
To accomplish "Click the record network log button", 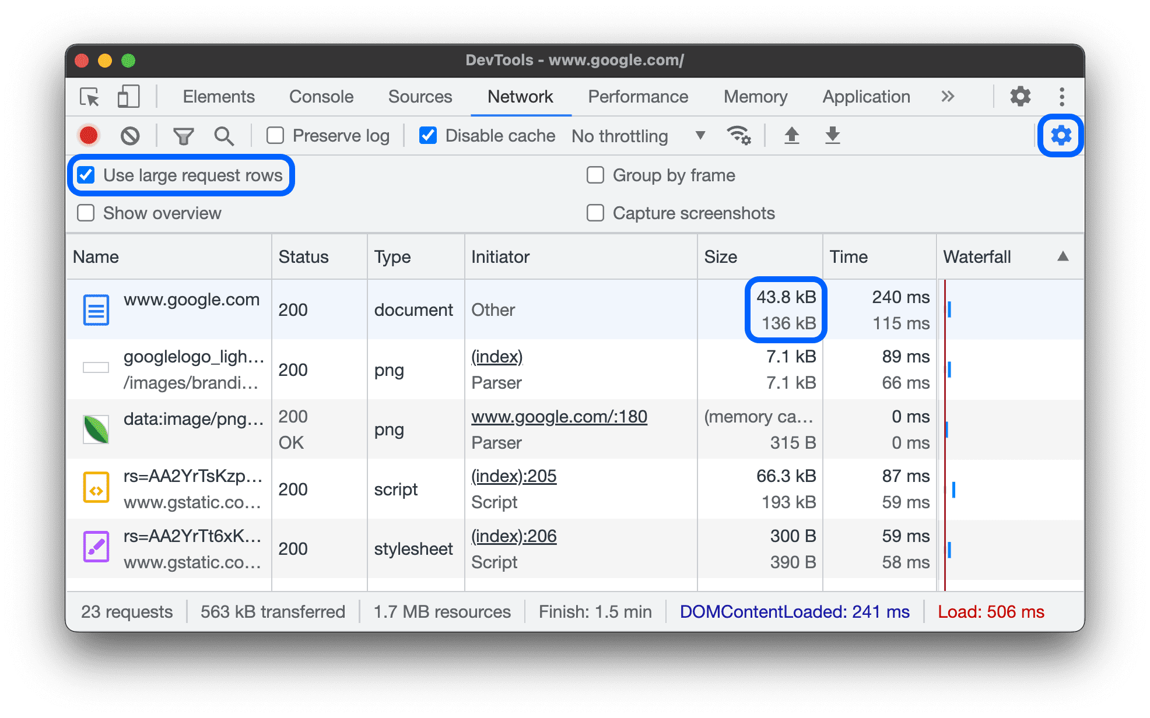I will pyautogui.click(x=89, y=135).
